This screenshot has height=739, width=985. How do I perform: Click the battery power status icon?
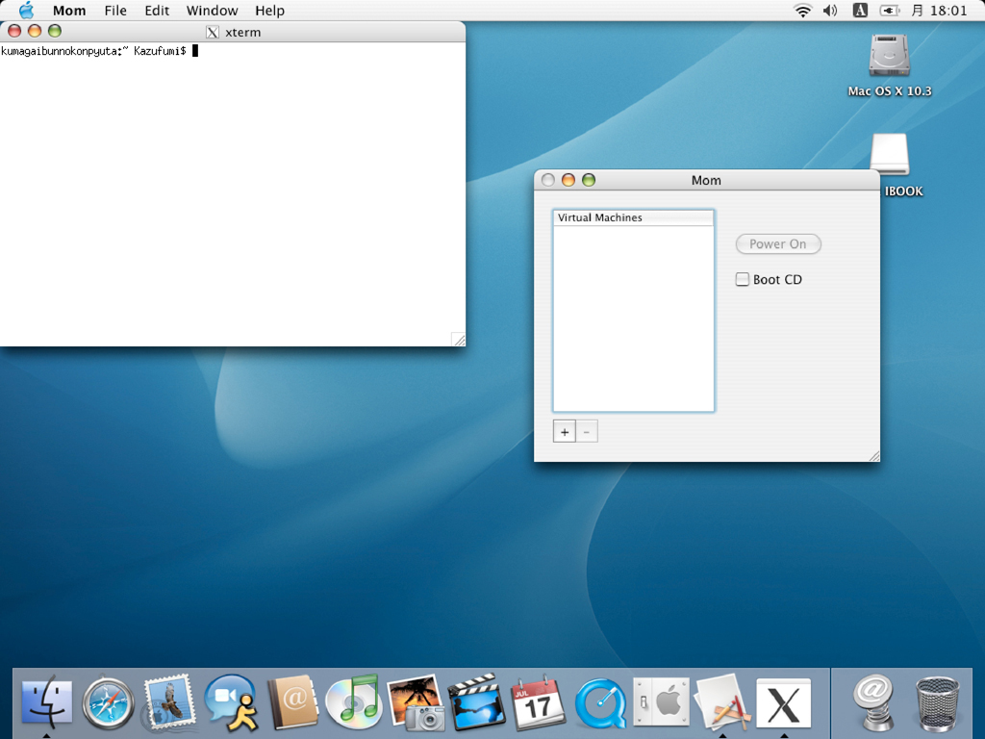889,10
